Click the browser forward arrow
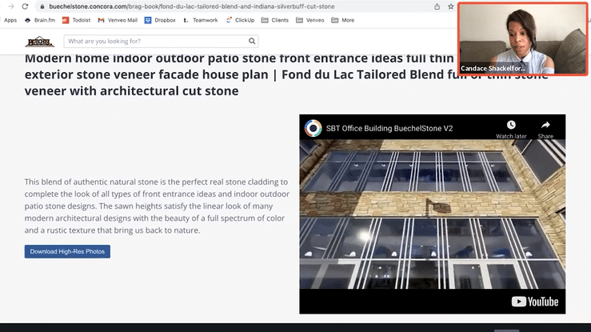Viewport: 591px width, 332px height. (x=11, y=6)
